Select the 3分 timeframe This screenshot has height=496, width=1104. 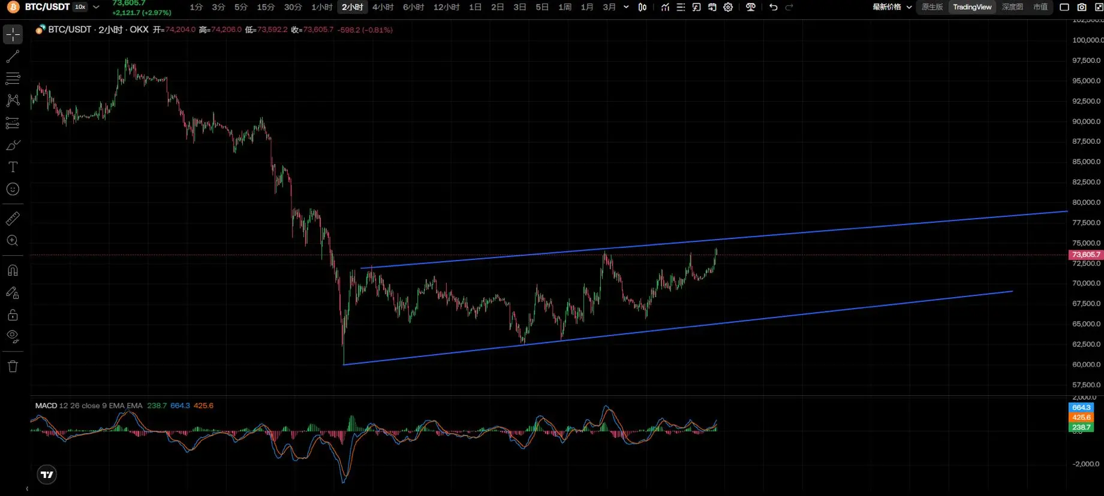click(218, 7)
